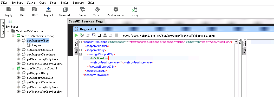Click the Proxy toolbar icon

coord(135,9)
